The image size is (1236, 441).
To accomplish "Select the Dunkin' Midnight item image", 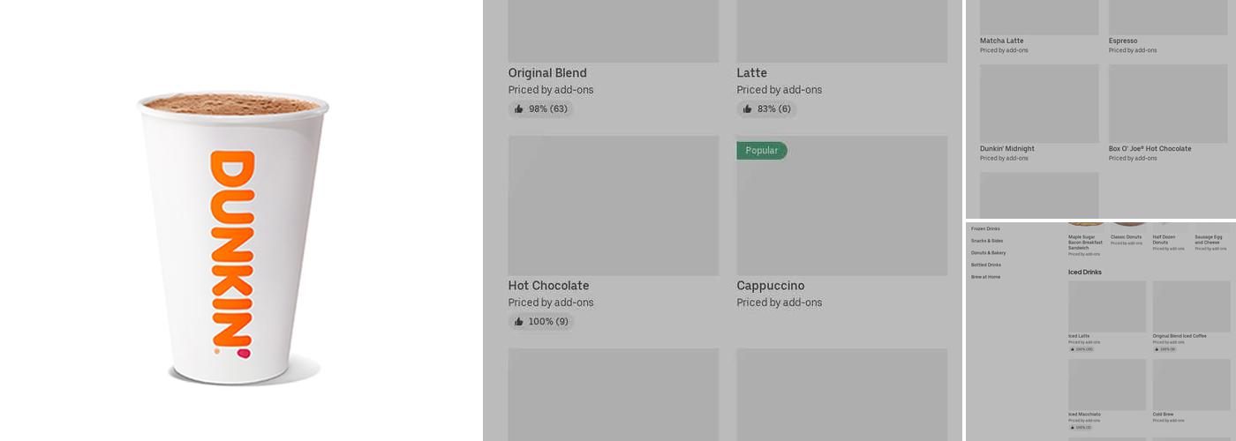I will click(x=1039, y=103).
